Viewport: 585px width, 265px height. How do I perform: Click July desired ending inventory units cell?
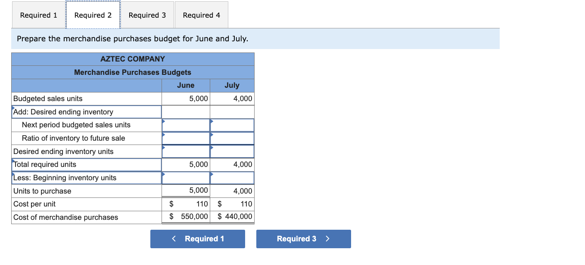point(232,151)
